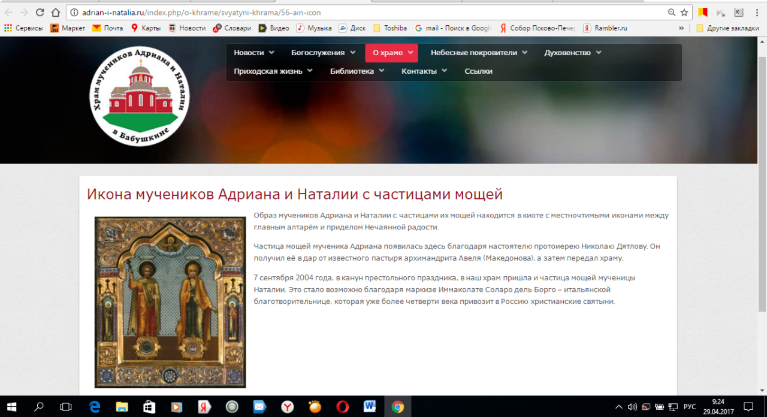Expand the Духовенство menu
767x417 pixels.
pos(572,53)
